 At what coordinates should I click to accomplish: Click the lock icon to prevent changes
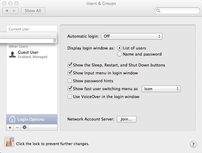pyautogui.click(x=9, y=142)
